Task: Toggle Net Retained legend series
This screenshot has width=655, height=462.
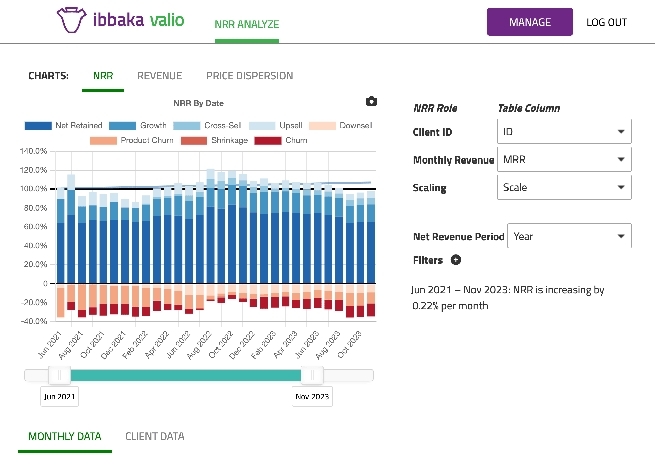Action: pos(63,126)
